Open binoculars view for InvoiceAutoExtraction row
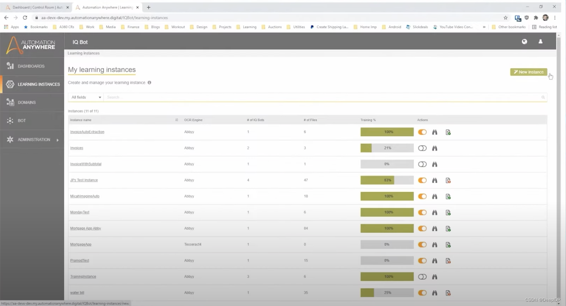The image size is (566, 306). pos(435,132)
